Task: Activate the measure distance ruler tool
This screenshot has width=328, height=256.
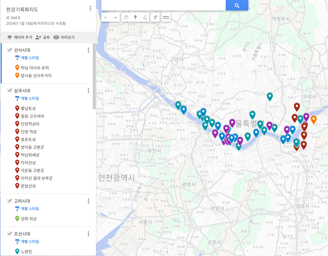Action: [166, 17]
